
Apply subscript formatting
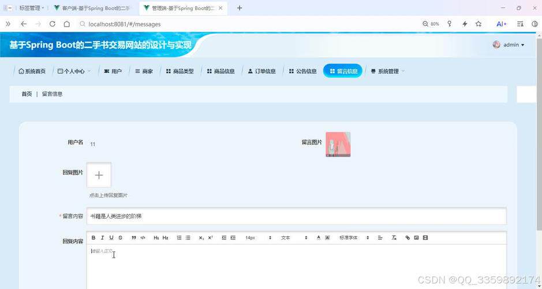point(201,238)
